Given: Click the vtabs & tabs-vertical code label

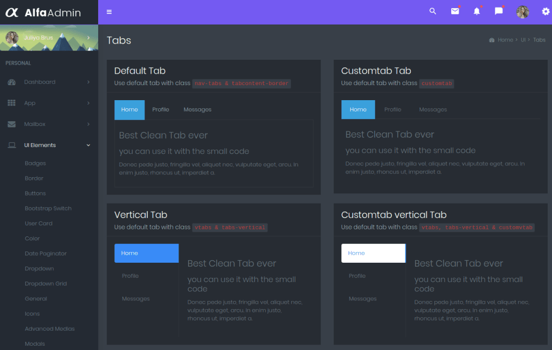Looking at the screenshot, I should click(x=230, y=228).
